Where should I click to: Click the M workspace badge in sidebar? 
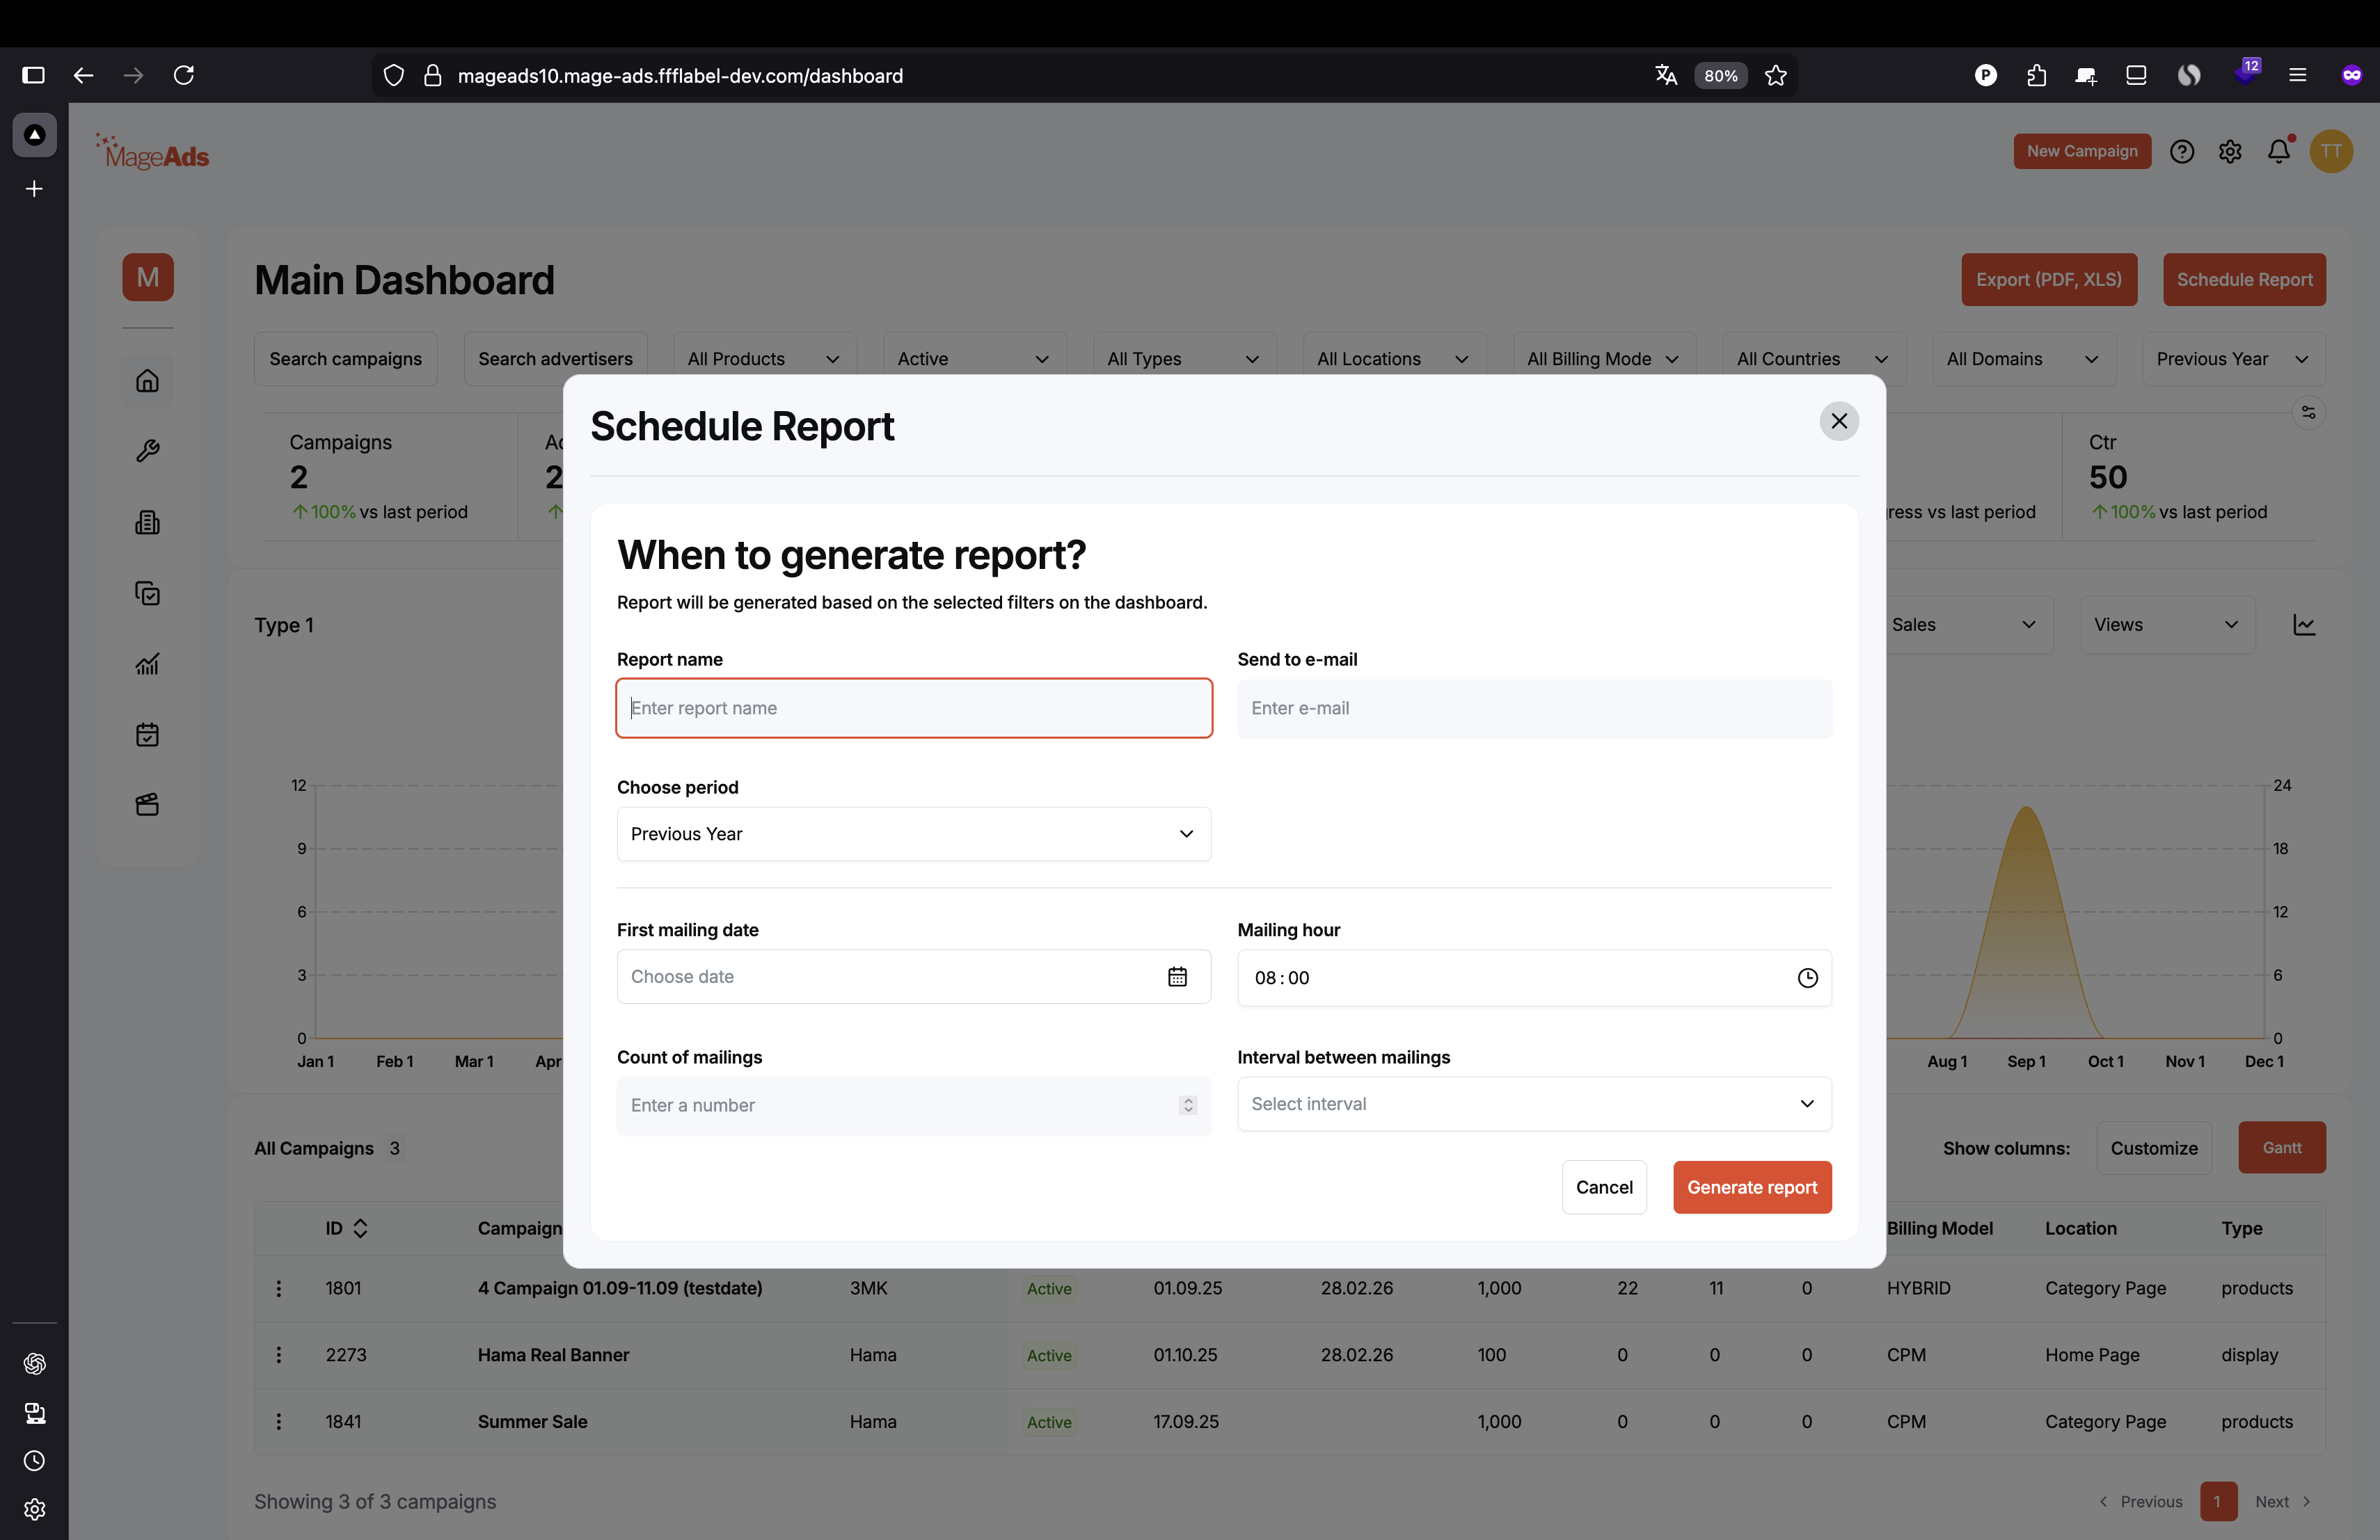click(148, 277)
